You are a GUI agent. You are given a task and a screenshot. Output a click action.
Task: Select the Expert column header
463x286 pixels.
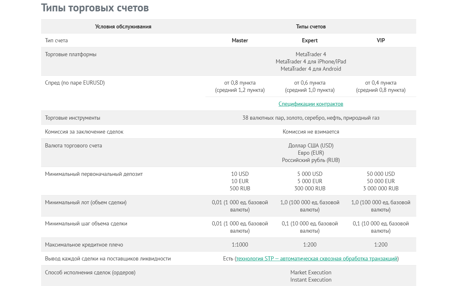tap(310, 40)
